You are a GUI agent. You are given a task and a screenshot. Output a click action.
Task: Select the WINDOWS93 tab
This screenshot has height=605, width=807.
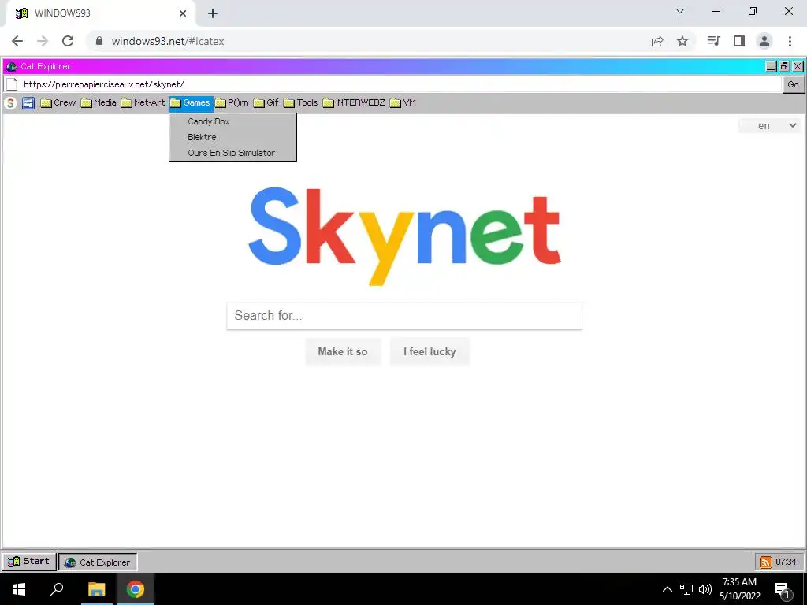pos(100,13)
